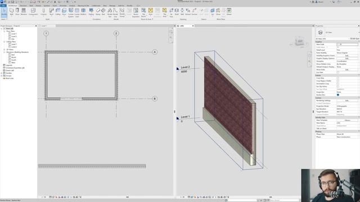Collapse the Graphics section in Properties

[x=359, y=42]
